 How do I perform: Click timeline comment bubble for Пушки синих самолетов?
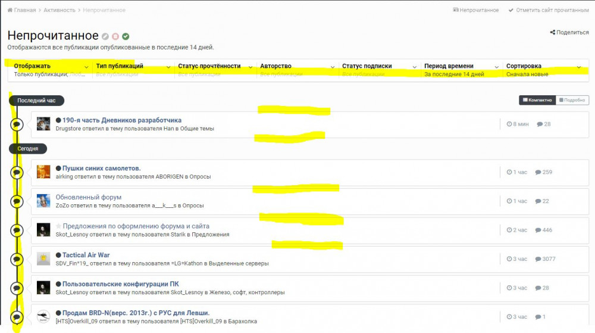17,172
